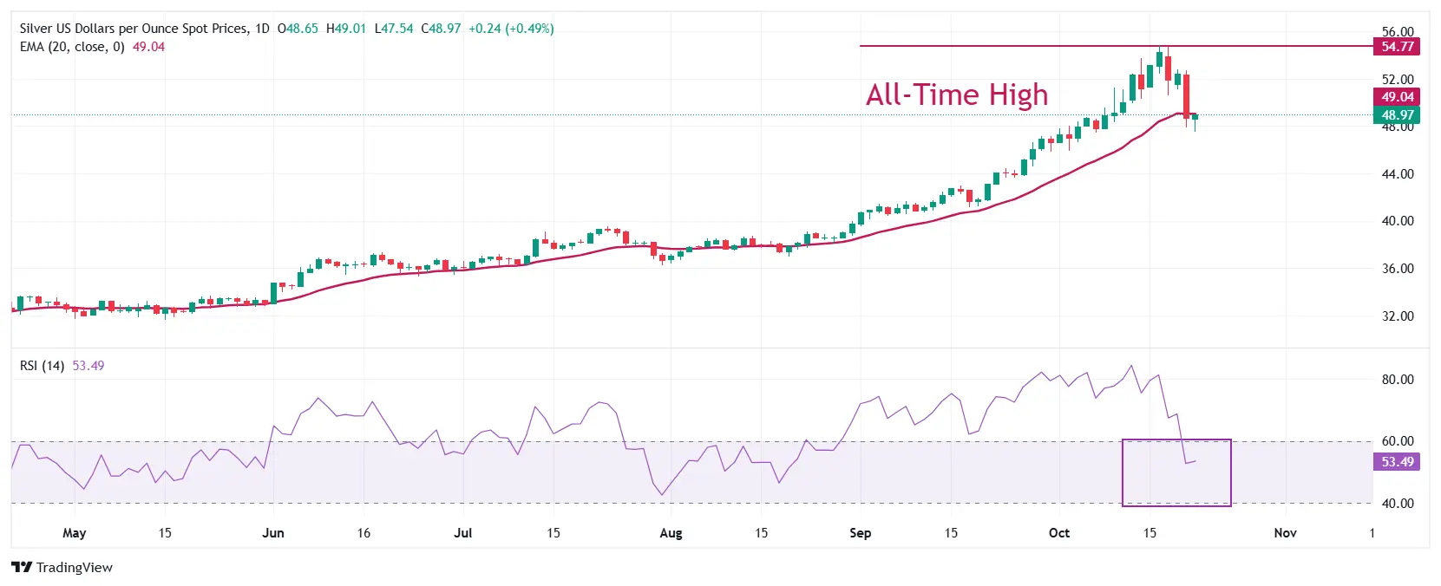Select the Sep date axis label
This screenshot has height=586, width=1441.
tap(860, 533)
